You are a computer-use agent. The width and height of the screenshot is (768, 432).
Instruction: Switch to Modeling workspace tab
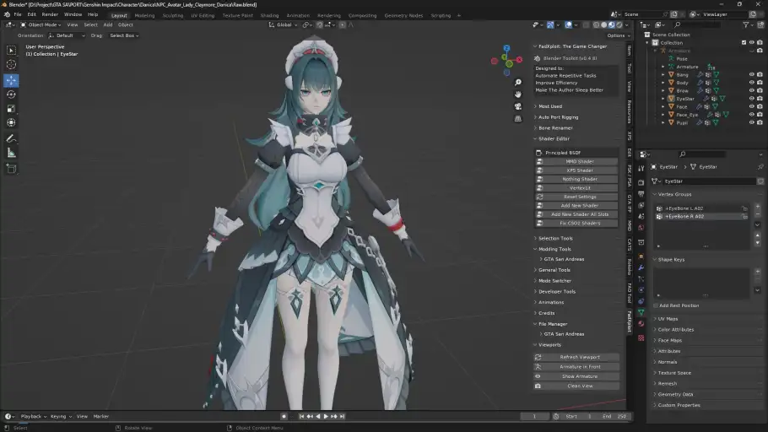(144, 16)
